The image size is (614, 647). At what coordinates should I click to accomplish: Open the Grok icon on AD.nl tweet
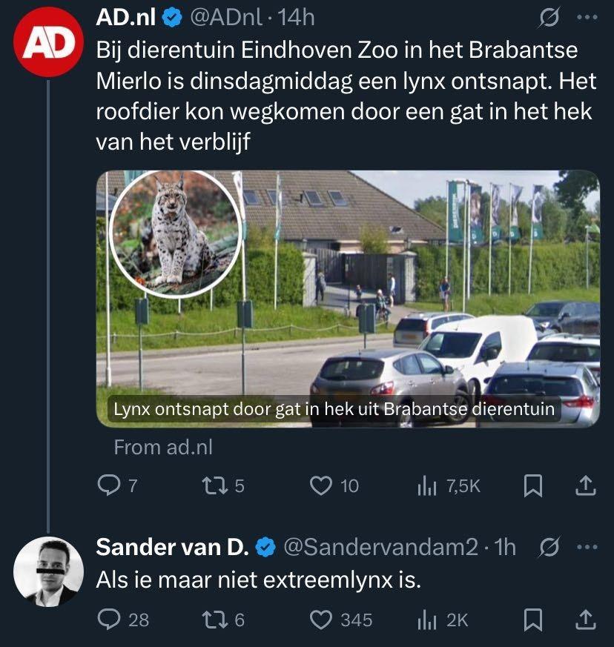pyautogui.click(x=549, y=17)
